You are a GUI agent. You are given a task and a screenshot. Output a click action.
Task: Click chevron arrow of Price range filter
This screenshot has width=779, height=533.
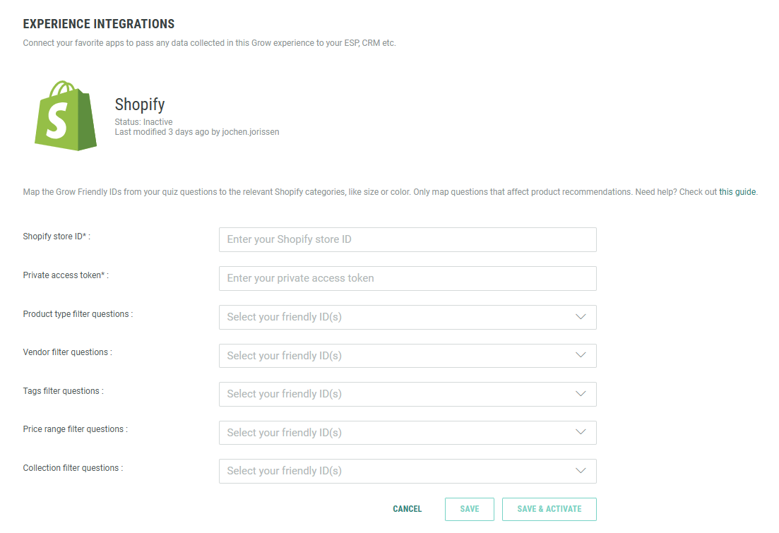point(581,433)
